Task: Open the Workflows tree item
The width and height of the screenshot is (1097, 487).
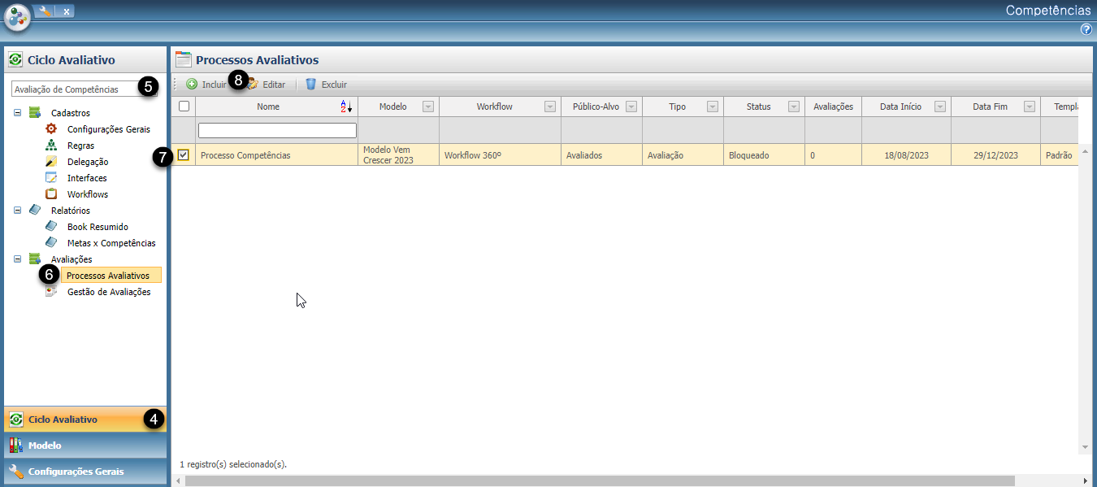Action: click(x=88, y=194)
